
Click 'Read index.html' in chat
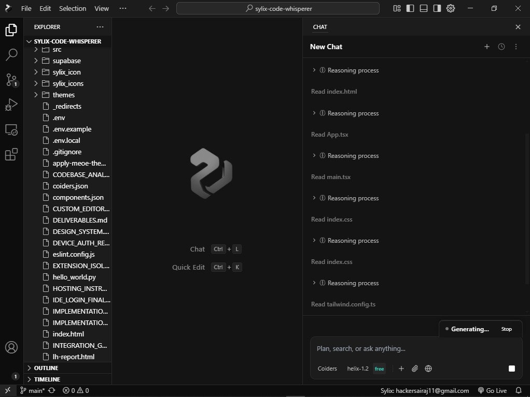point(334,92)
